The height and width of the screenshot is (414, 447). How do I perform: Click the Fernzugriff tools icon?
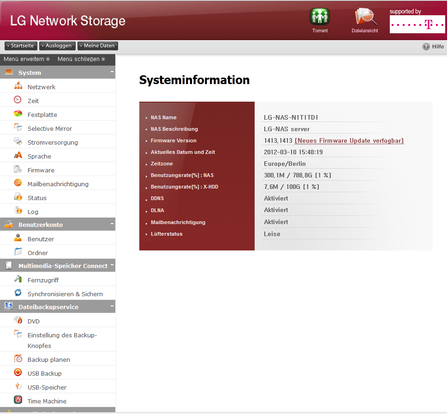coord(18,280)
